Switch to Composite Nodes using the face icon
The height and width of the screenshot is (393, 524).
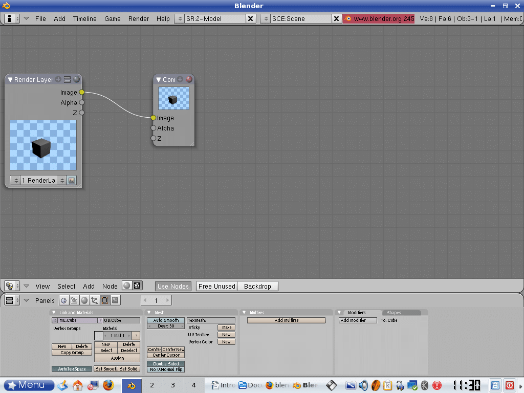[137, 286]
